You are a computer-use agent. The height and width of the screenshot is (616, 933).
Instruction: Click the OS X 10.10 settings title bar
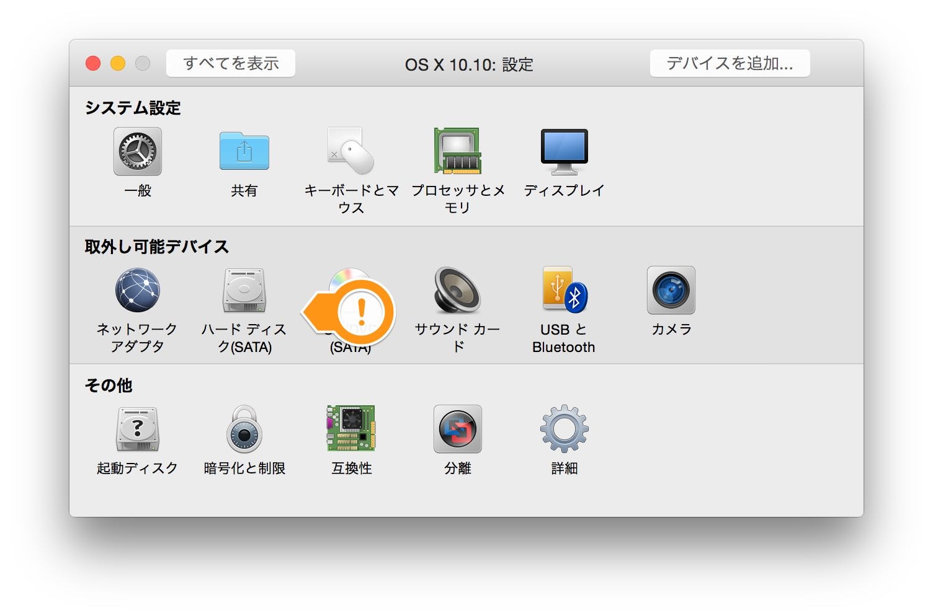coord(470,64)
